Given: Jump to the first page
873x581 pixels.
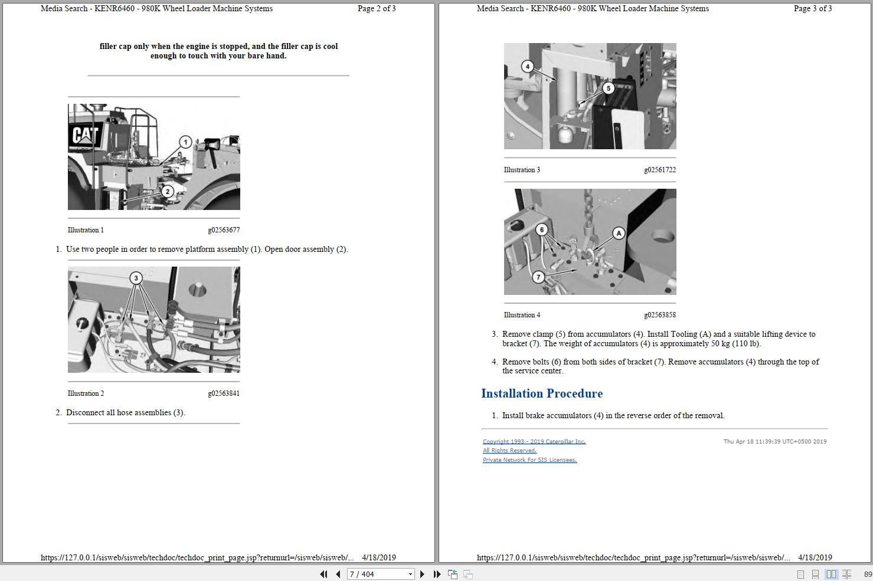Looking at the screenshot, I should pyautogui.click(x=324, y=573).
